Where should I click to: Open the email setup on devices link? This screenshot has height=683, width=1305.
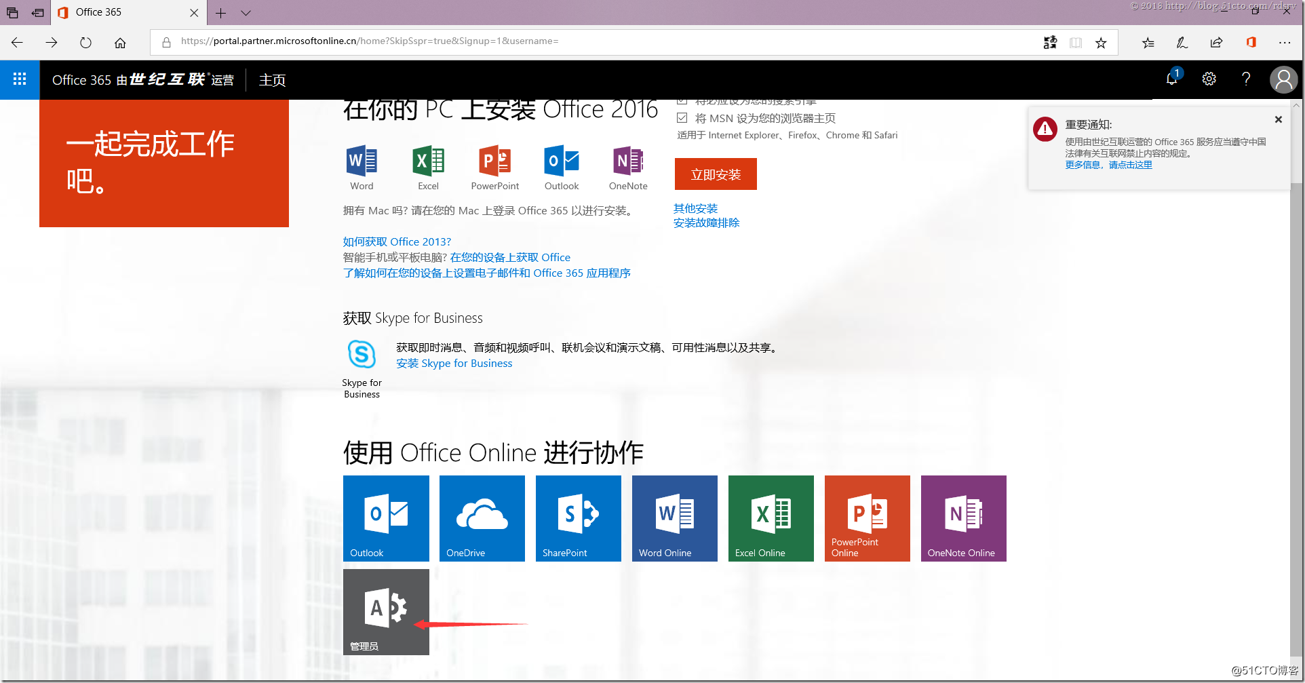[x=486, y=273]
